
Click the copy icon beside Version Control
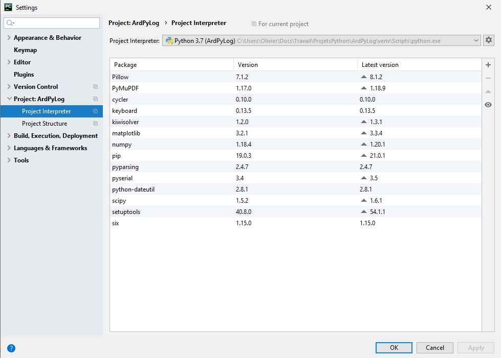click(x=95, y=87)
